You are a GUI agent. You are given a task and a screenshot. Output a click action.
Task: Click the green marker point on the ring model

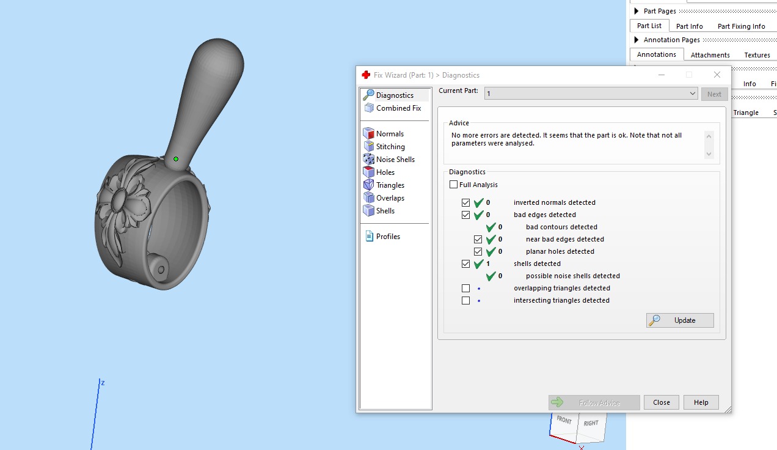pos(176,159)
